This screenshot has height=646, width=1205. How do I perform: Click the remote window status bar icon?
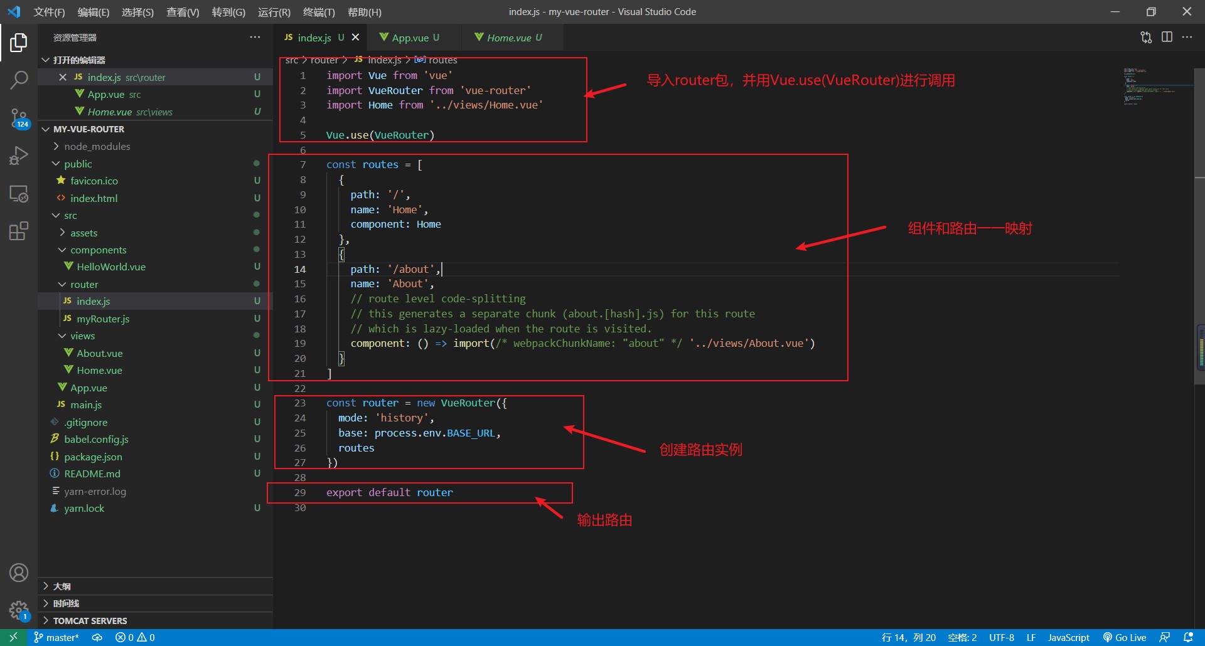[x=13, y=637]
